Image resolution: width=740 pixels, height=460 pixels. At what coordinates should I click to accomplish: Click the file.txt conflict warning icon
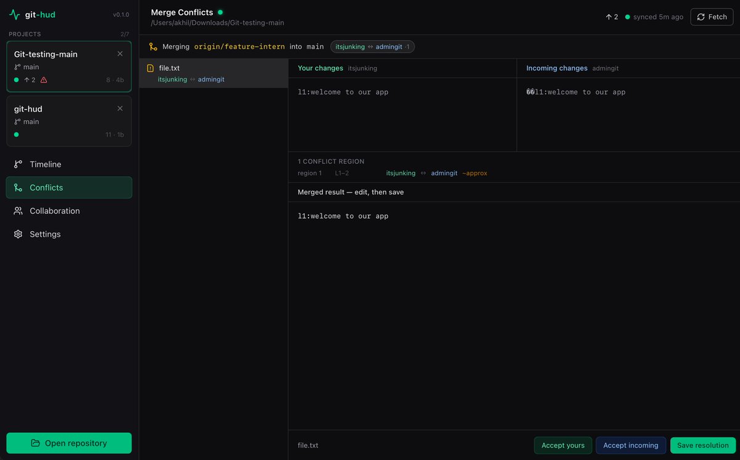(150, 68)
